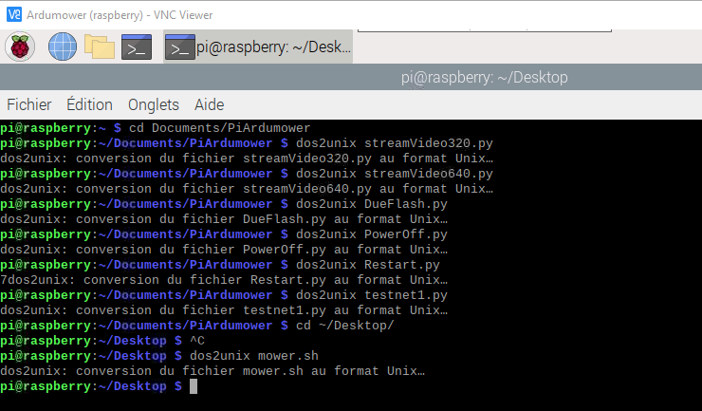702x411 pixels.
Task: Click the terminal cursor at the last prompt
Action: [194, 386]
